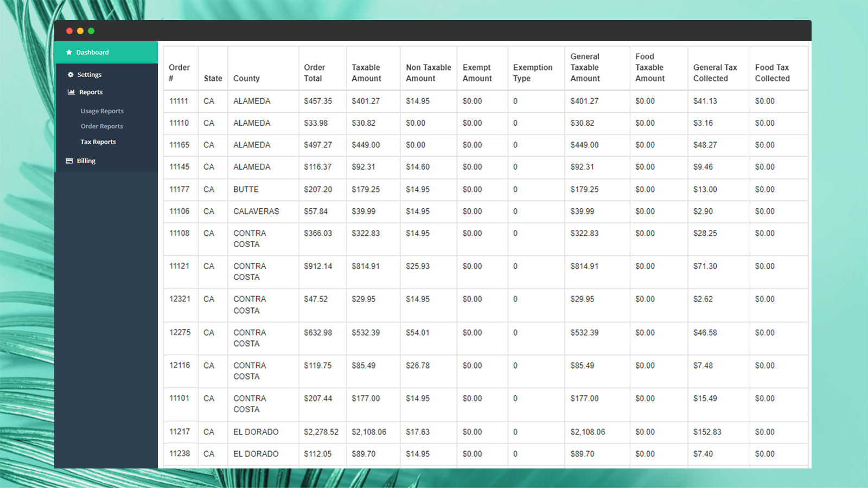Viewport: 868px width, 488px height.
Task: Select order number 11108
Action: tap(179, 233)
